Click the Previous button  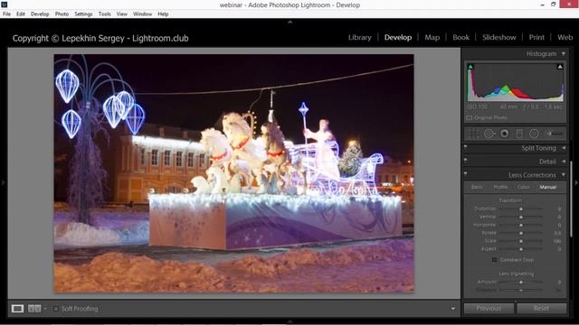[x=489, y=308]
